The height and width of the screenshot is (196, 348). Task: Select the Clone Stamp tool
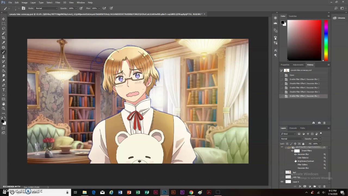tap(4, 57)
